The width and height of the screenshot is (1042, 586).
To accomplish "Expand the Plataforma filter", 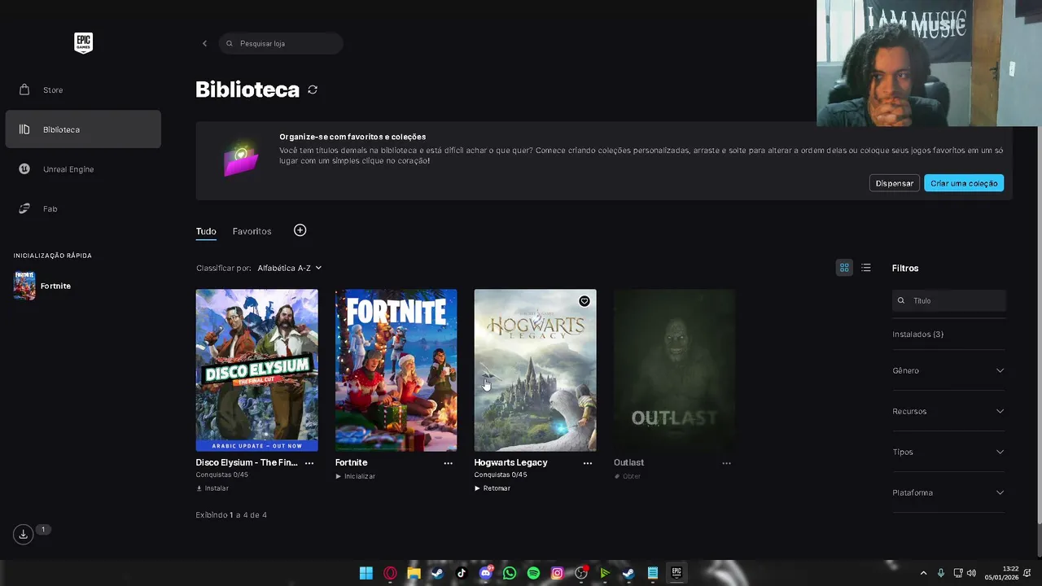I will point(948,492).
